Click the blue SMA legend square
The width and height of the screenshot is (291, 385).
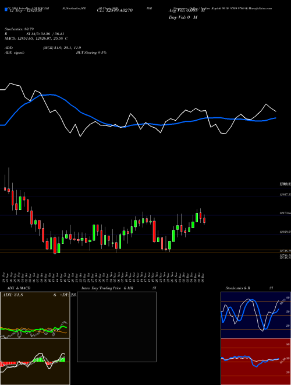coord(6,10)
